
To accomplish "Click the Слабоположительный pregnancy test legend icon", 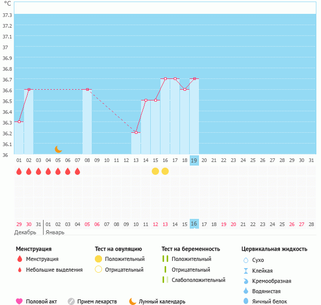I will [165, 280].
